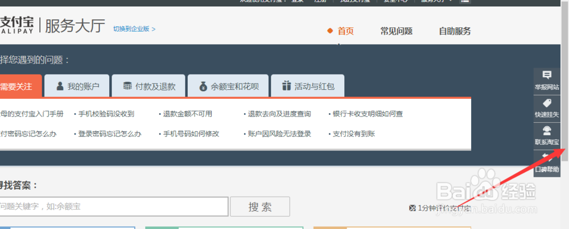Viewport: 569px width, 229px height.
Task: Switch to the 活动与红包 category tab
Action: coord(308,86)
